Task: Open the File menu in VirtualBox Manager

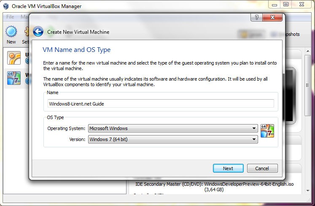Action: point(10,17)
